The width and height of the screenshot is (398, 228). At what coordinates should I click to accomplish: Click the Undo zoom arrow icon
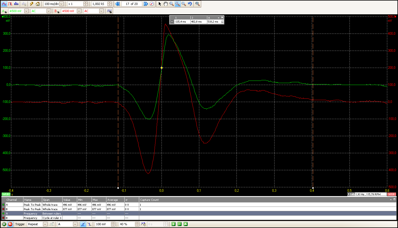click(190, 4)
